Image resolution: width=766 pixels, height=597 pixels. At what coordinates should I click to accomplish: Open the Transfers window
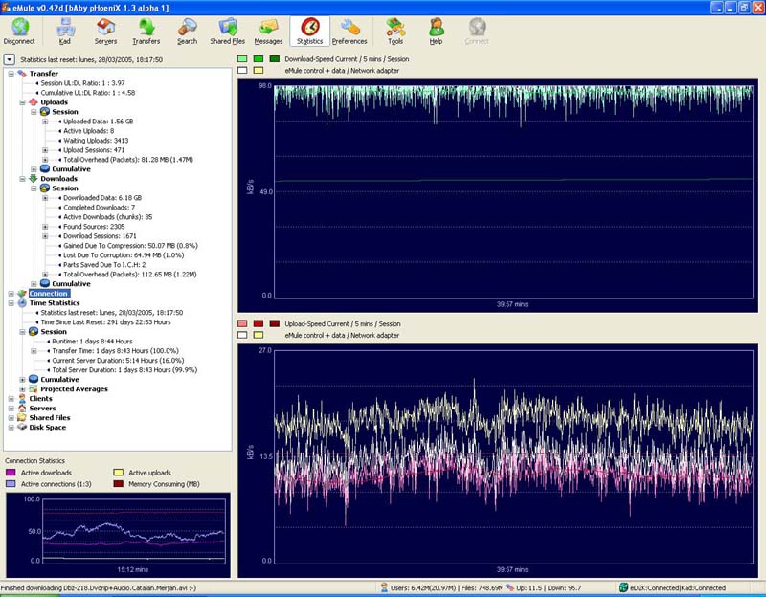[146, 31]
